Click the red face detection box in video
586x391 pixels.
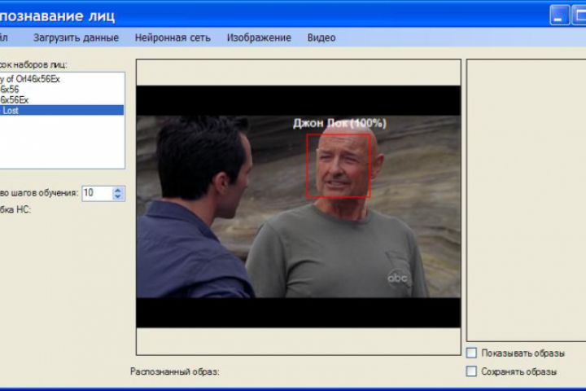tap(339, 165)
